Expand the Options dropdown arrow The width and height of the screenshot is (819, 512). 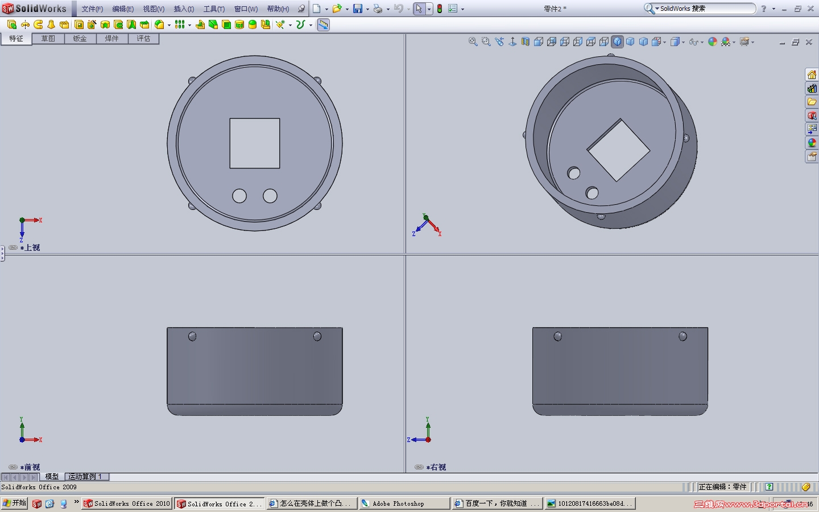(x=462, y=9)
